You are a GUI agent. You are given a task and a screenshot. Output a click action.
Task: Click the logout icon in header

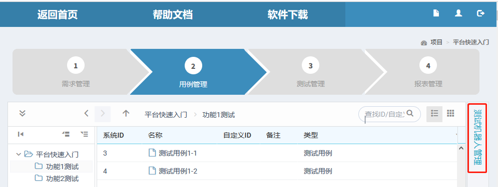tap(481, 13)
